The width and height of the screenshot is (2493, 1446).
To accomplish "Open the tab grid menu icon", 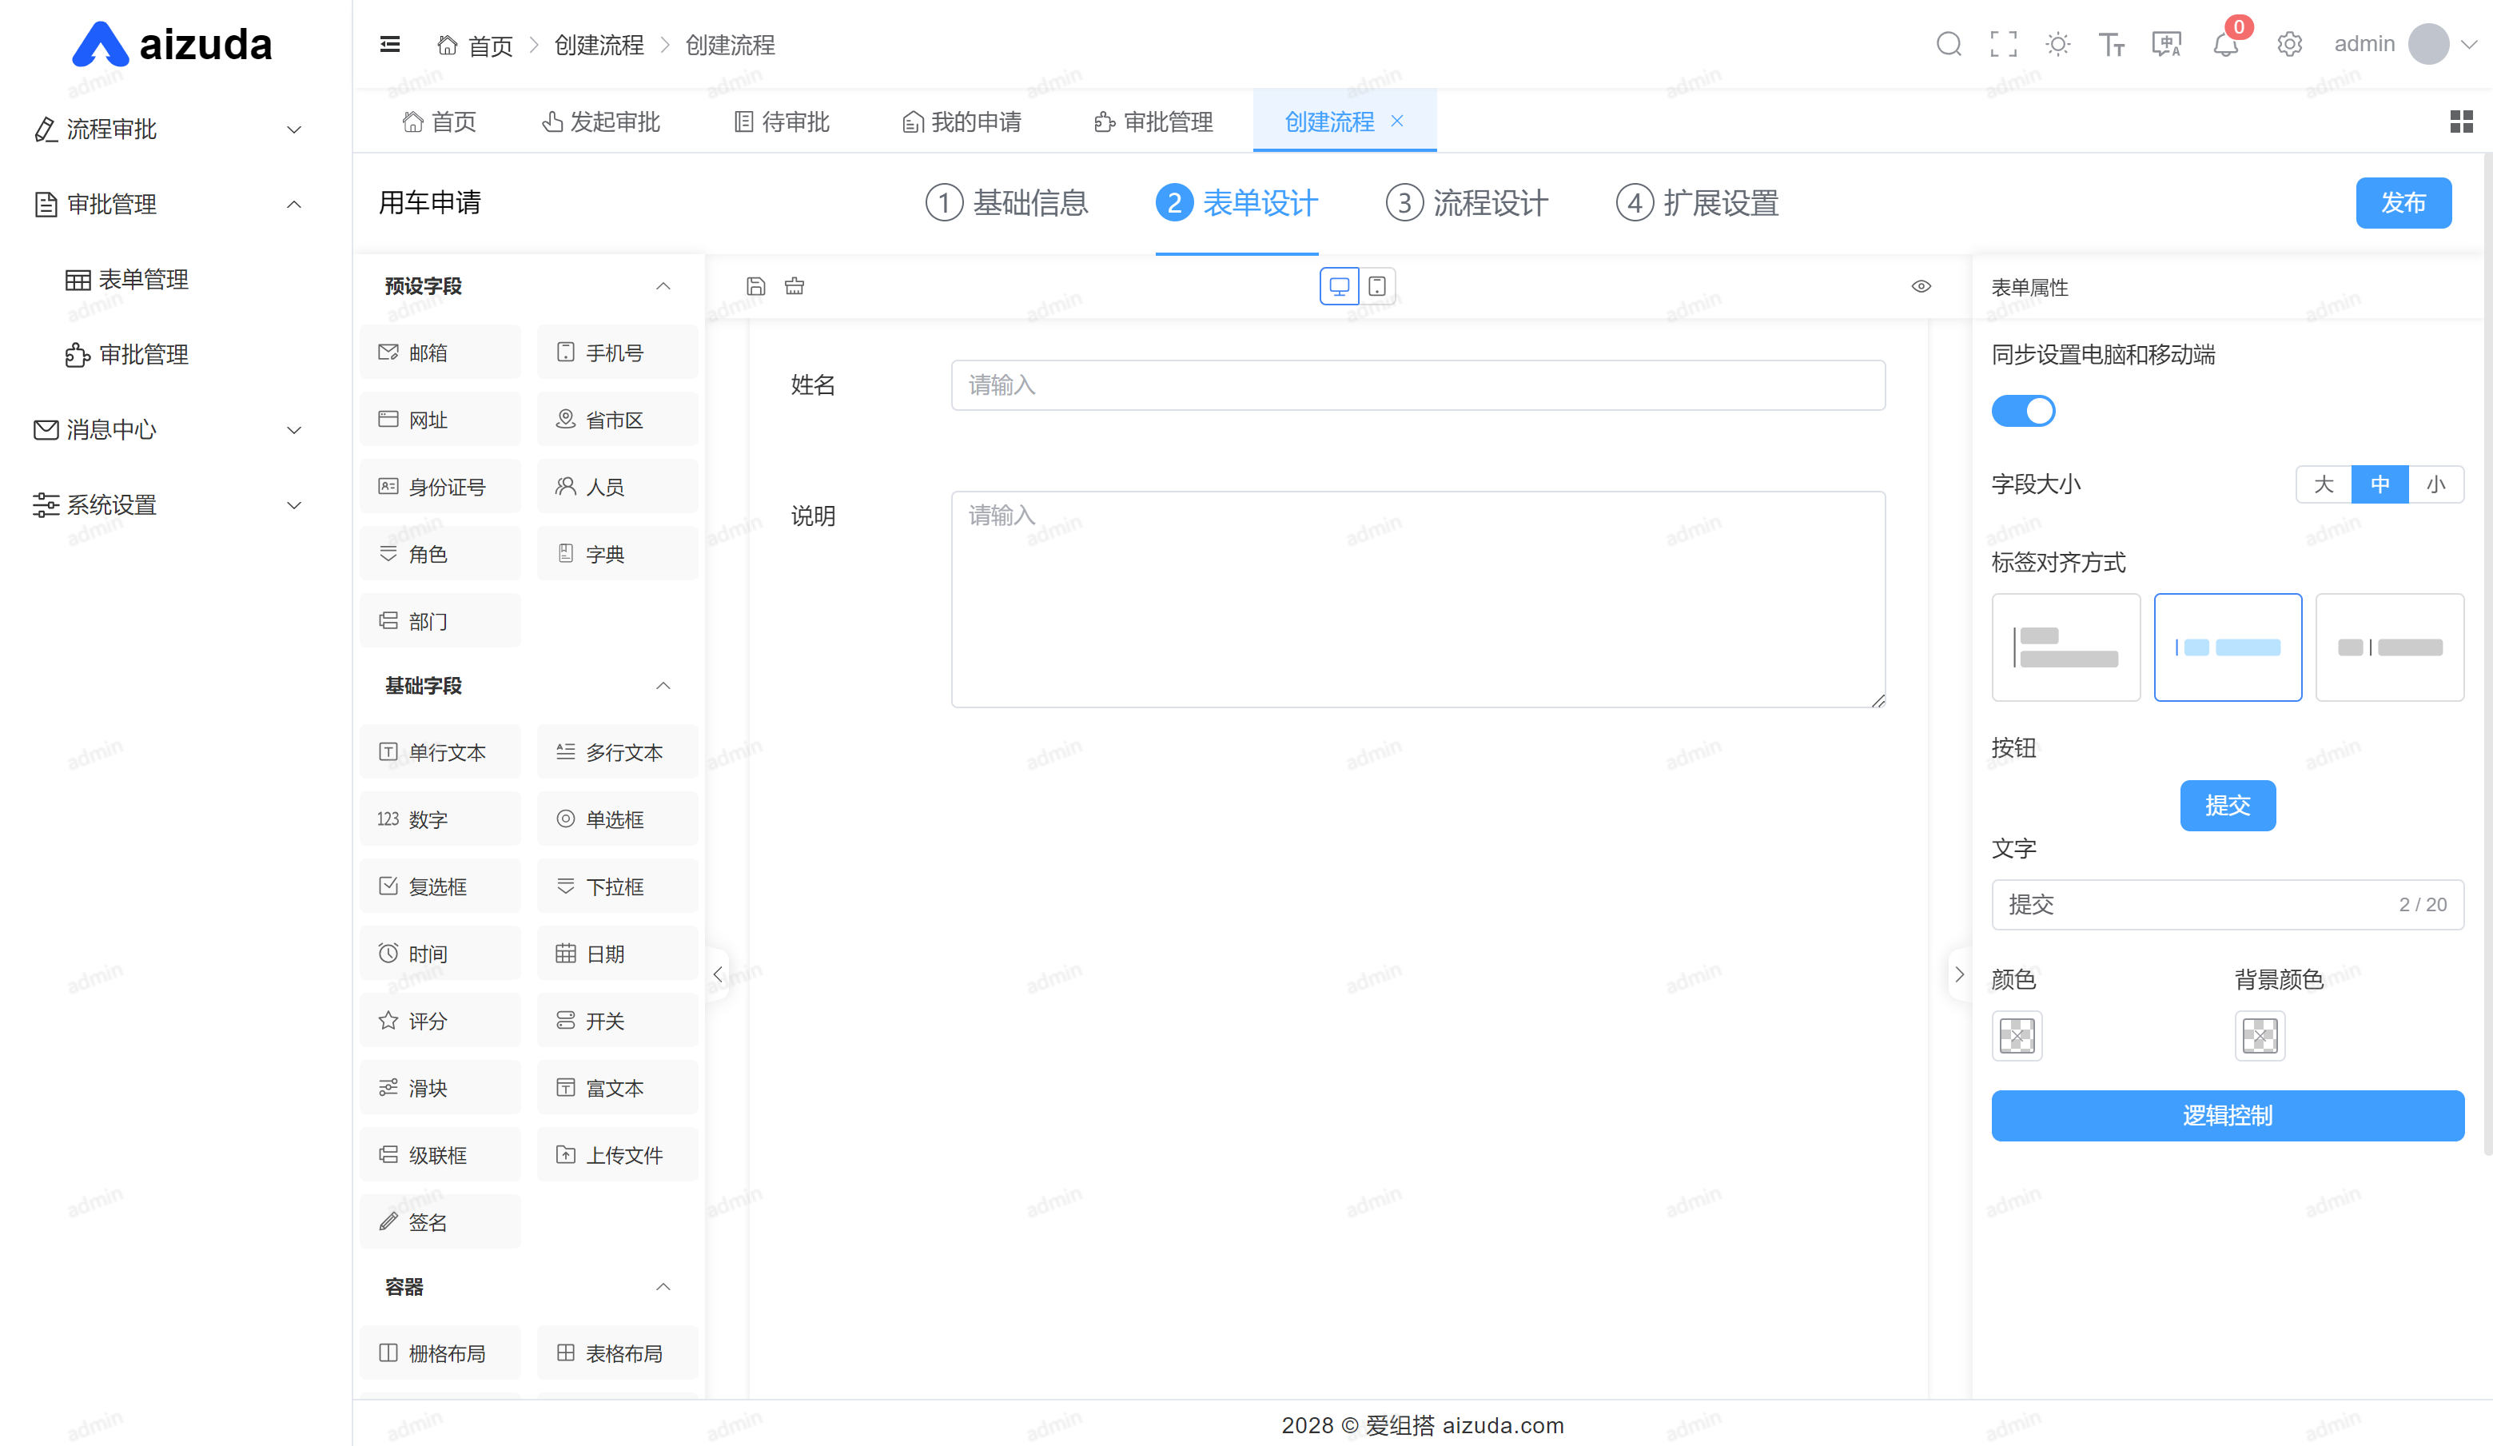I will (x=2461, y=121).
